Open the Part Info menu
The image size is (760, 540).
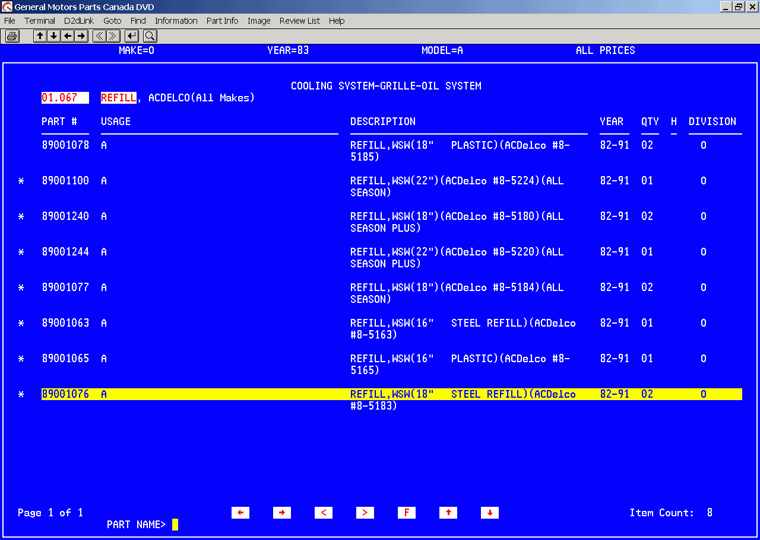(223, 21)
